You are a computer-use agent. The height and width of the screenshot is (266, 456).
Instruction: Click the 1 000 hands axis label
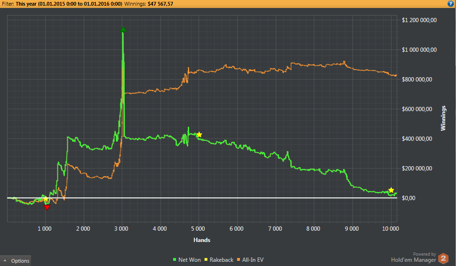(x=45, y=229)
